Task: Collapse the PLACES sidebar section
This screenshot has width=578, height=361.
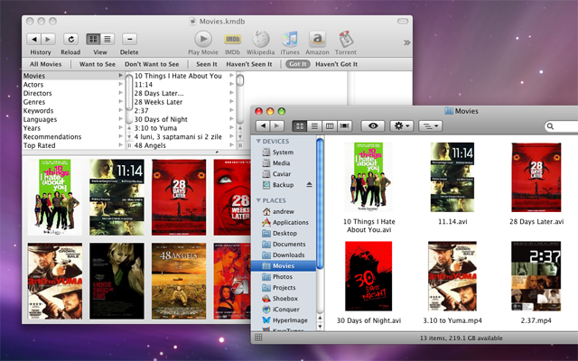Action: click(258, 200)
